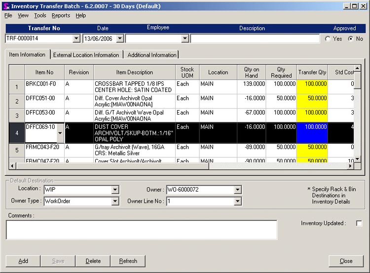370x273 pixels.
Task: Switch to Additional Information tab
Action: [x=152, y=55]
